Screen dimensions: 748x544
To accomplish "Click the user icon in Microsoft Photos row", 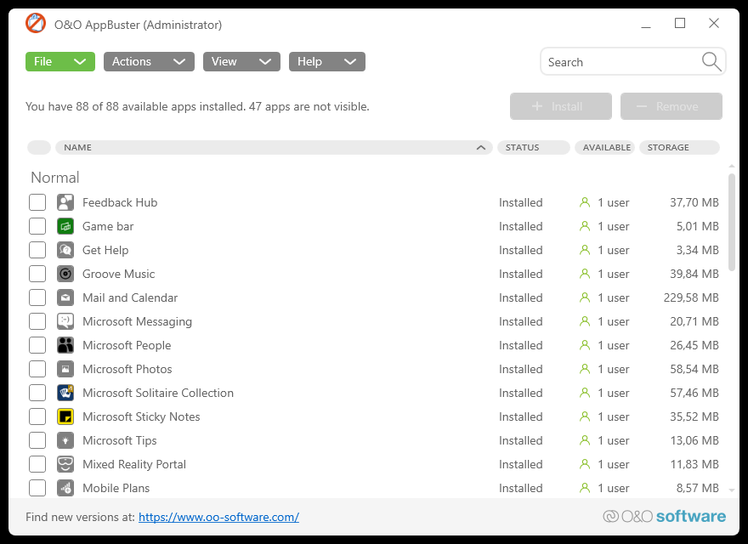I will pos(585,369).
